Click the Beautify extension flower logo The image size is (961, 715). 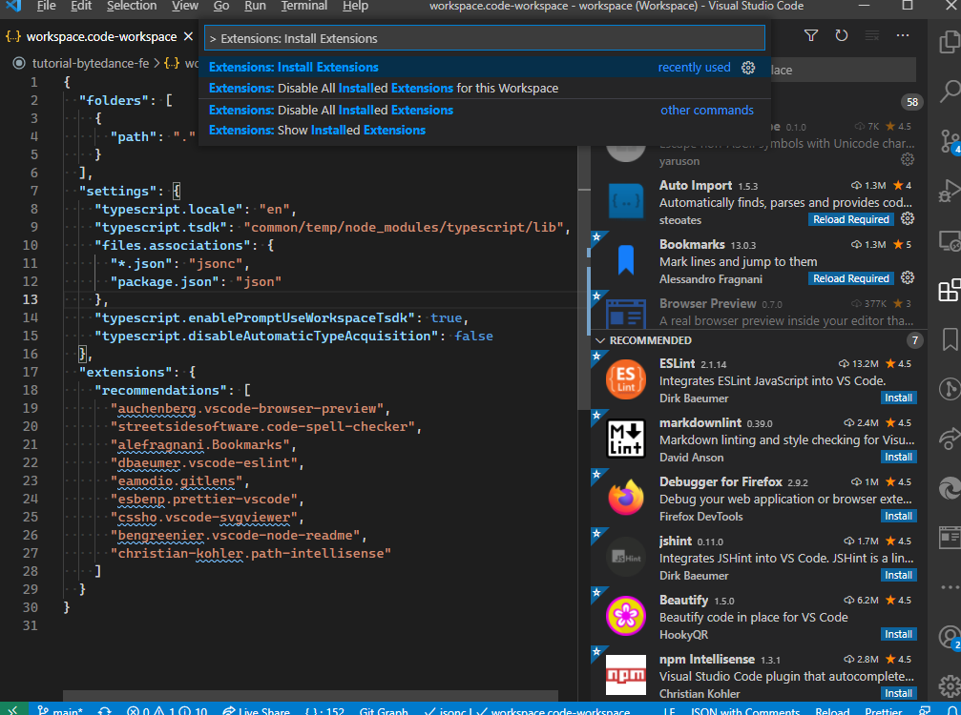coord(625,616)
